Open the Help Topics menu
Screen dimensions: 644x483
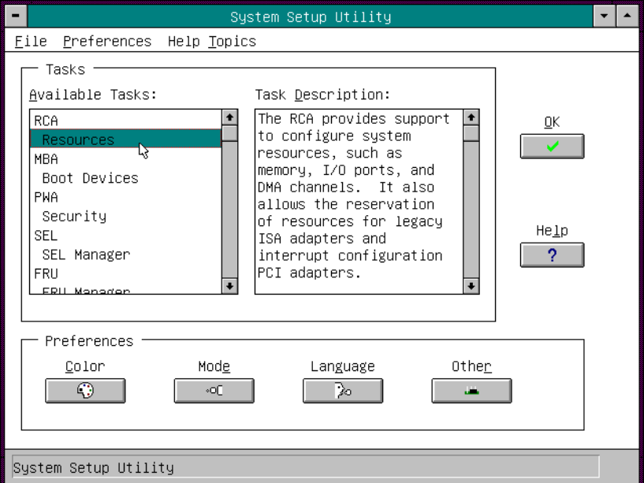coord(211,42)
